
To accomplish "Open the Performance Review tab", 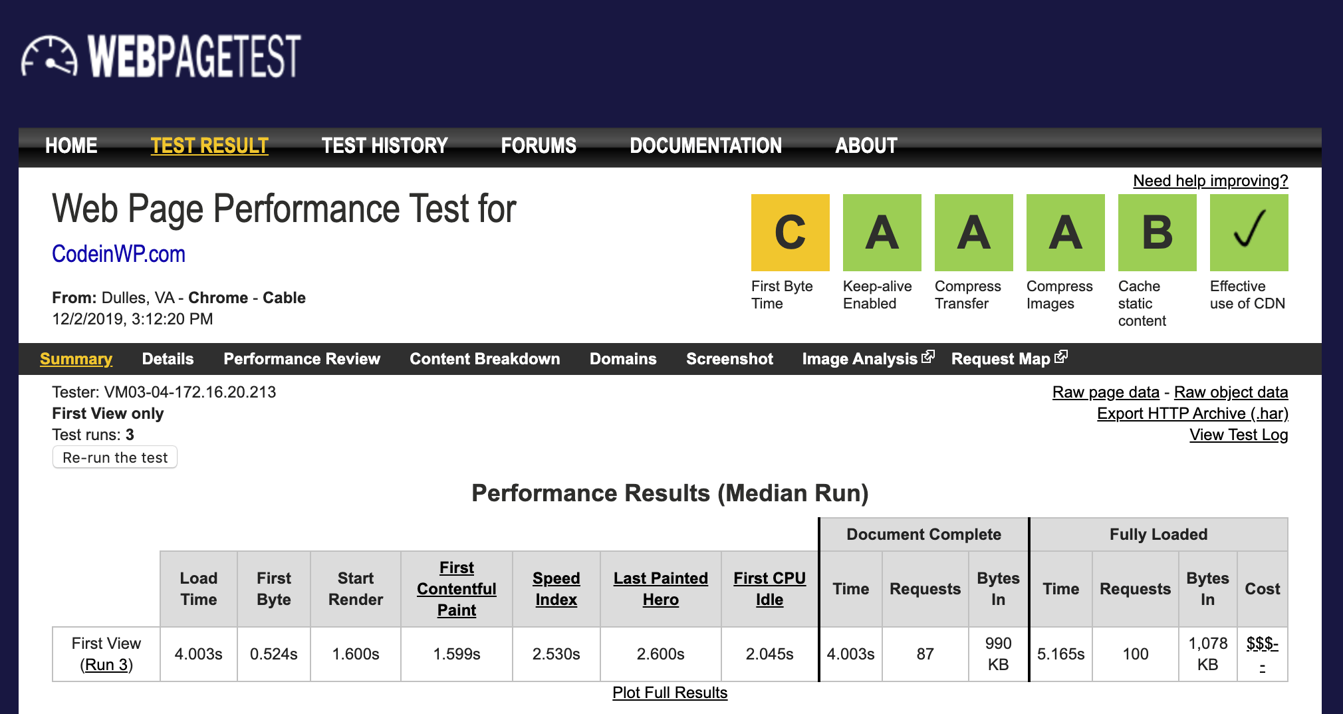I will pos(302,359).
